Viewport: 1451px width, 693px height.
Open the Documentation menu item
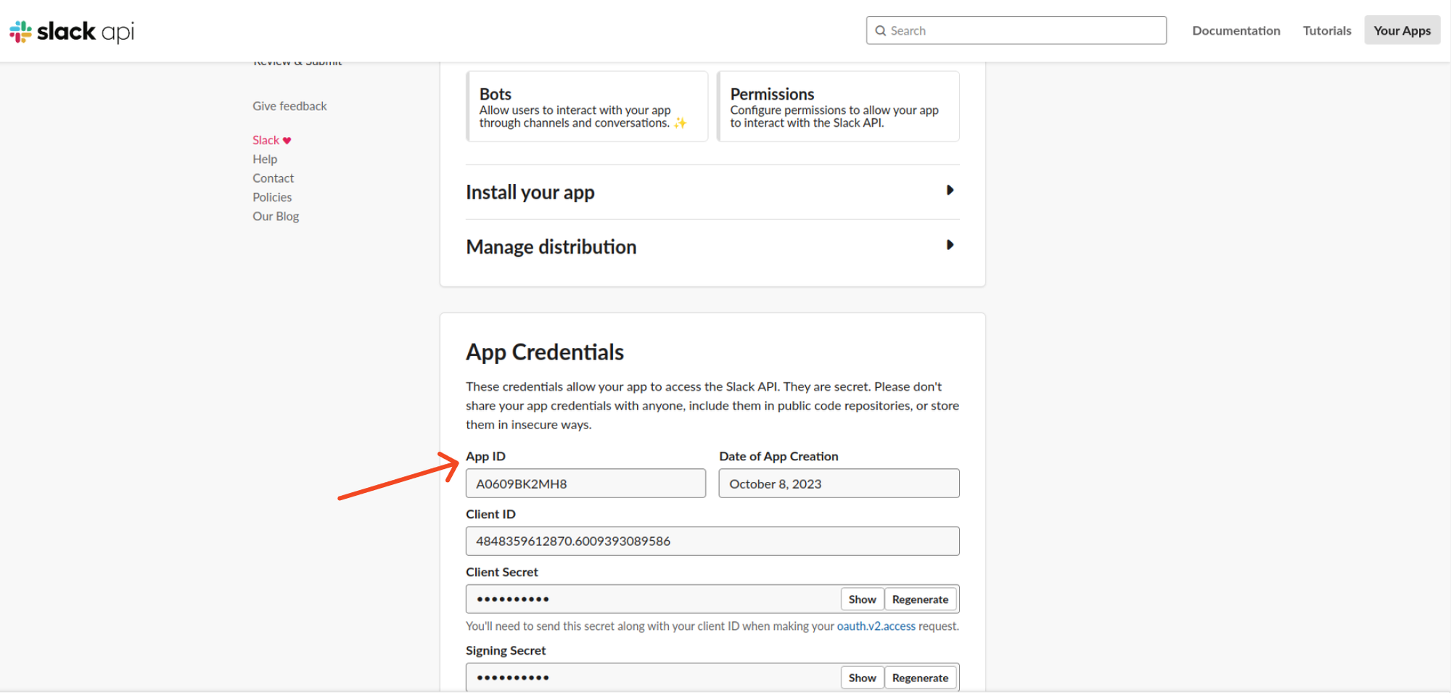(1236, 30)
